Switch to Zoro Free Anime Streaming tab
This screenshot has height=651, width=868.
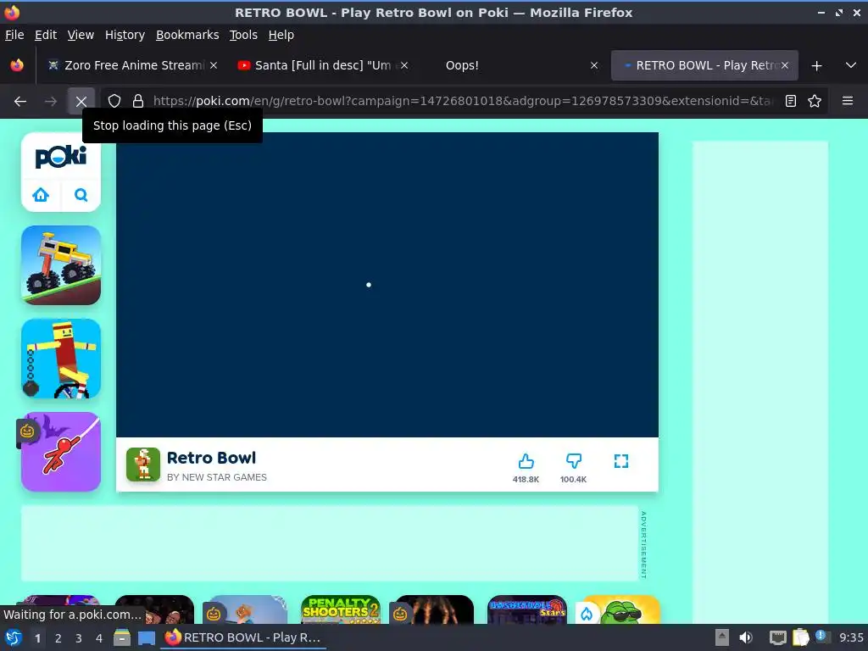click(x=132, y=65)
